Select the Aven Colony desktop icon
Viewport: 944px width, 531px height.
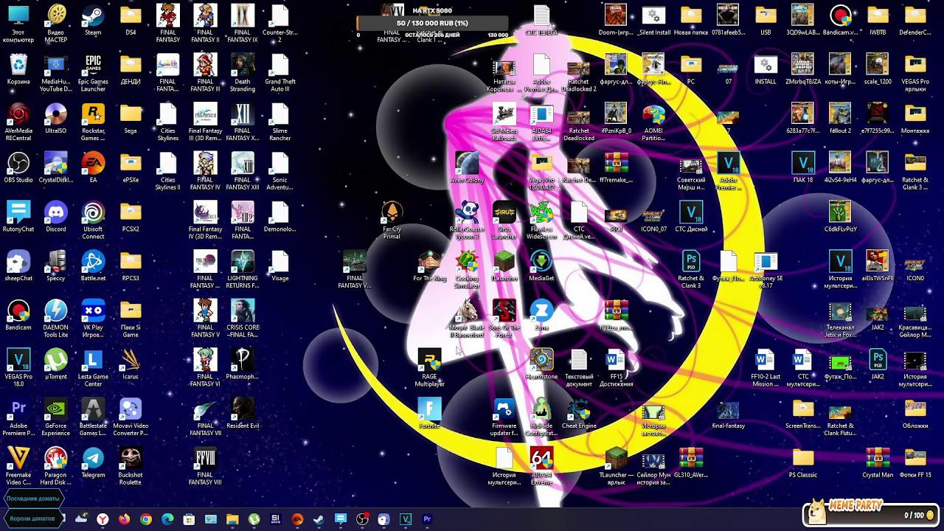pyautogui.click(x=467, y=167)
